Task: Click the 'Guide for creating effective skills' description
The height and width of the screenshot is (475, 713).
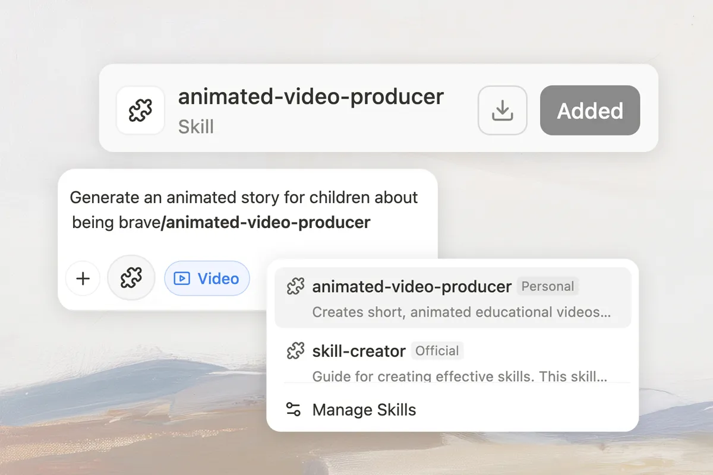Action: point(459,376)
